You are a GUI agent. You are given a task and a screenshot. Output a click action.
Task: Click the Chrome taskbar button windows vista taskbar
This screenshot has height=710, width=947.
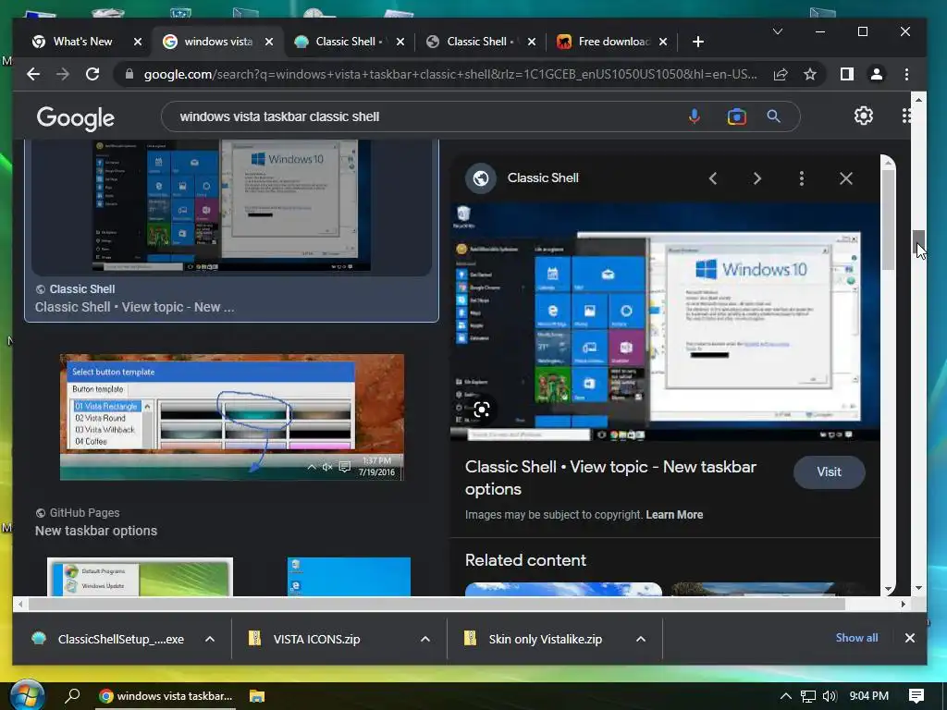click(166, 696)
